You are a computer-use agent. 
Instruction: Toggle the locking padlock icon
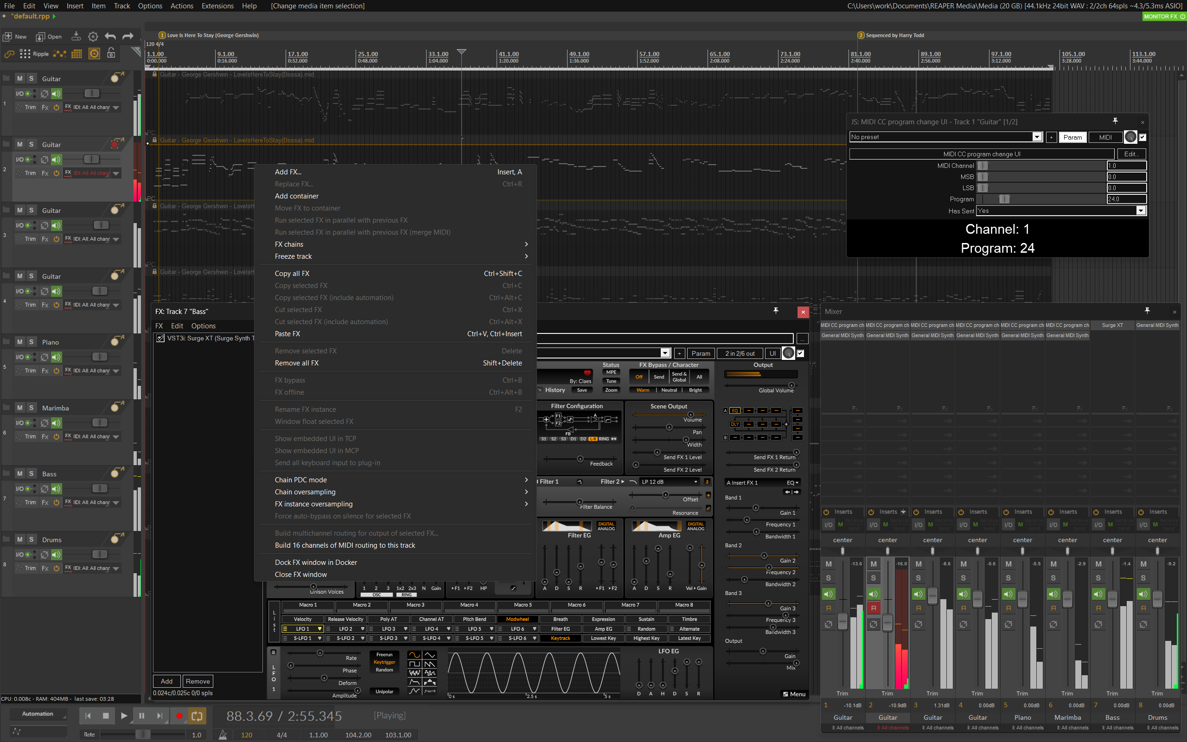tap(111, 53)
